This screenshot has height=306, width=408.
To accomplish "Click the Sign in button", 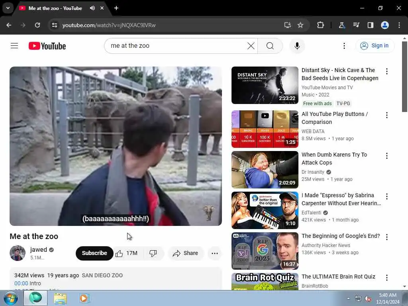I will click(375, 46).
